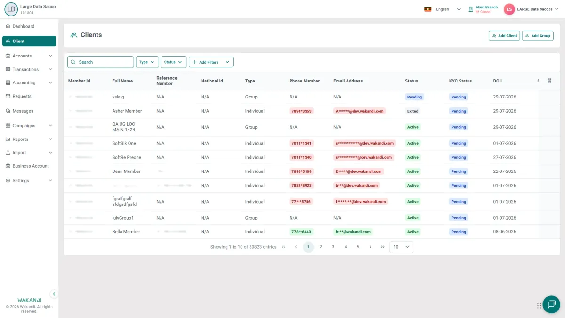565x318 pixels.
Task: Open the Add Filters dropdown
Action: [x=211, y=62]
